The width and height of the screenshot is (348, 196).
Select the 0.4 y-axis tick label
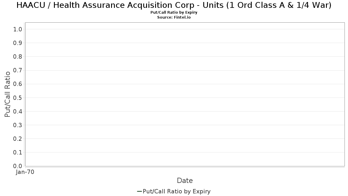(x=18, y=112)
